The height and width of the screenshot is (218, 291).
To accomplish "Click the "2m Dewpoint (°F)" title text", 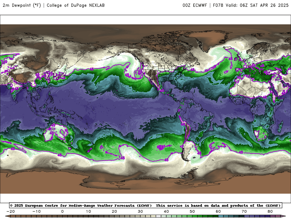I will point(22,5).
